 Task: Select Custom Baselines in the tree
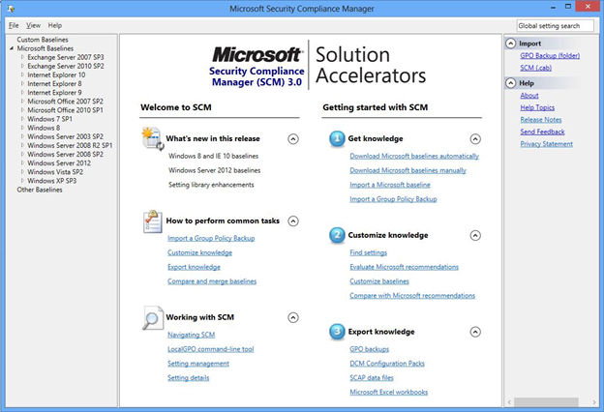tap(43, 40)
